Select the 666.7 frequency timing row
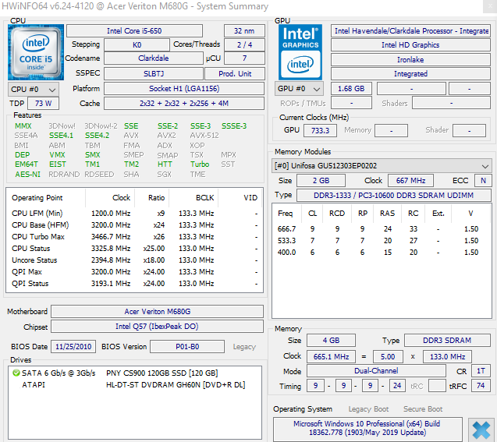 pos(382,229)
